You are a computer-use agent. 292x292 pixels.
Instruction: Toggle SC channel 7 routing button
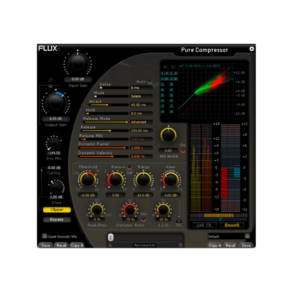(x=171, y=106)
